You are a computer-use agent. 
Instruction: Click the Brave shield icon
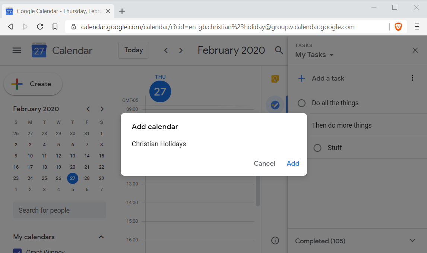(x=398, y=27)
